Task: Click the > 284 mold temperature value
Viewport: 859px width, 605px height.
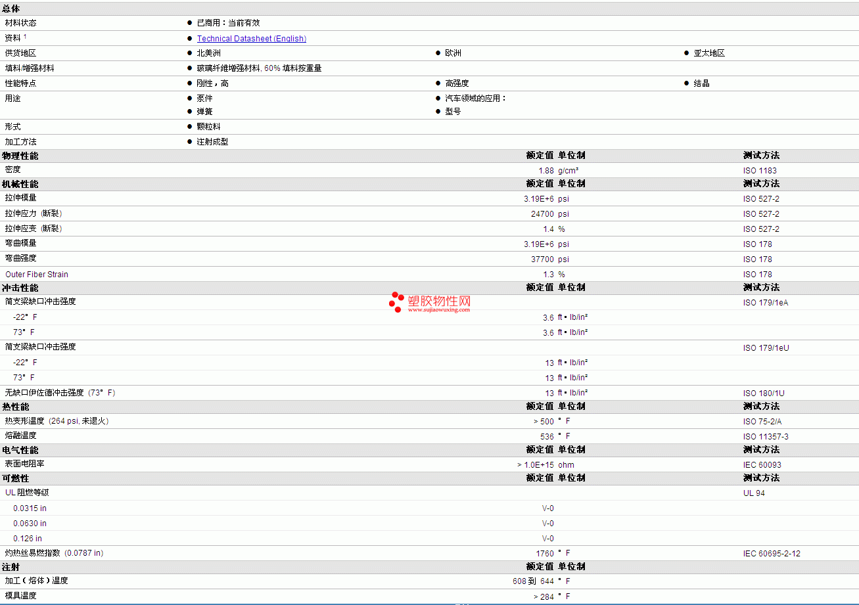Action: point(544,596)
